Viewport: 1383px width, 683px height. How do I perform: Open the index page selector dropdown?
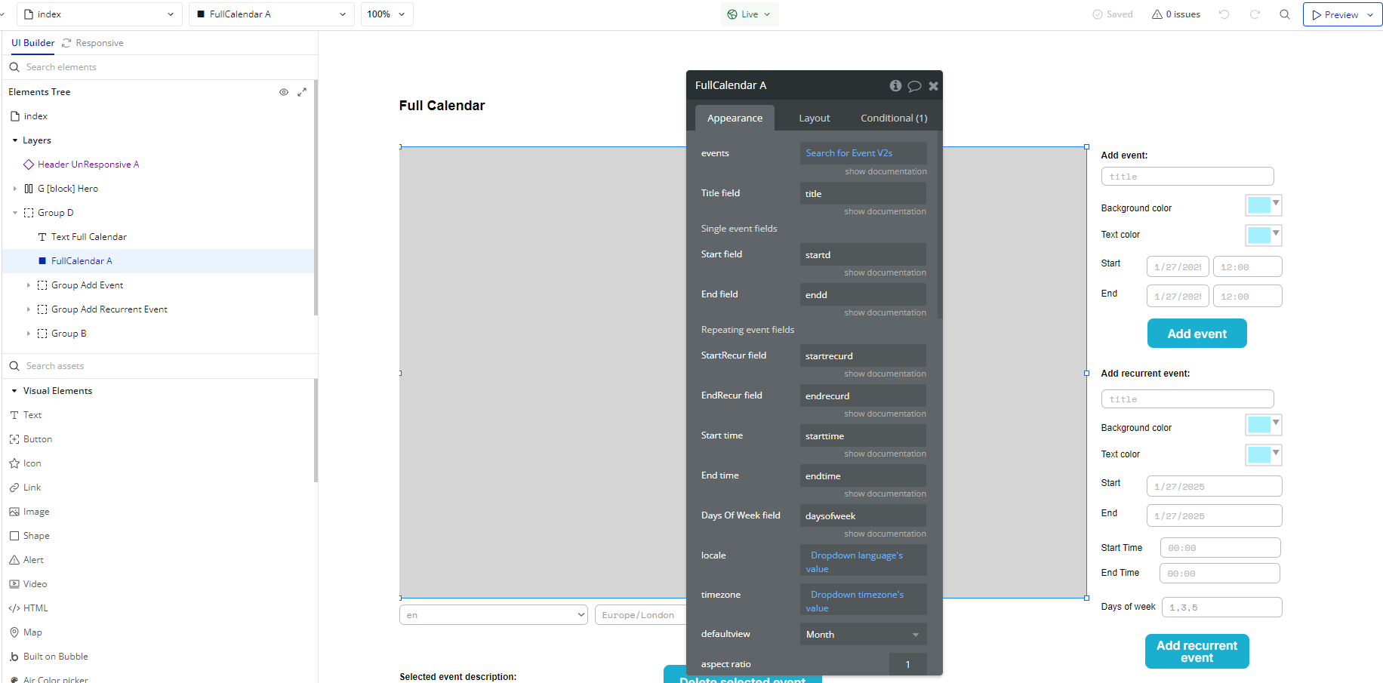(x=100, y=14)
